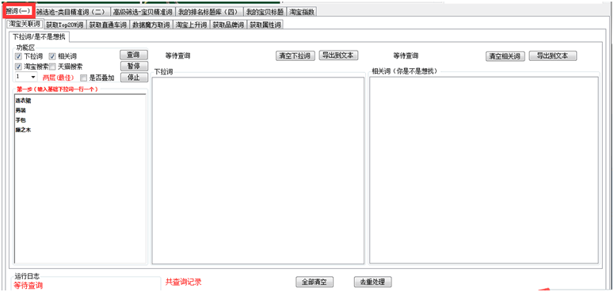Image resolution: width=614 pixels, height=292 pixels.
Task: Open the layer count dropdown showing 1
Action: 26,77
